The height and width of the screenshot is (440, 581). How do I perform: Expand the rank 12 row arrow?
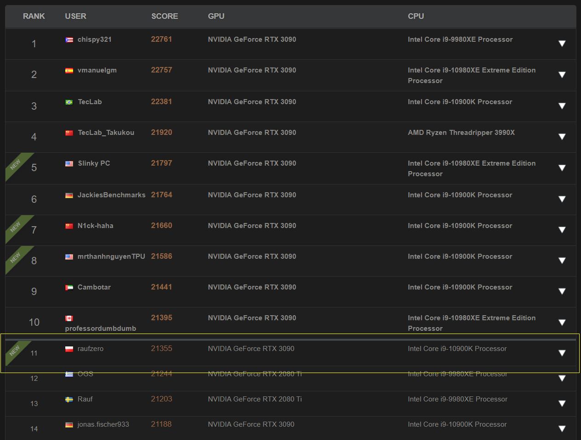pyautogui.click(x=562, y=378)
